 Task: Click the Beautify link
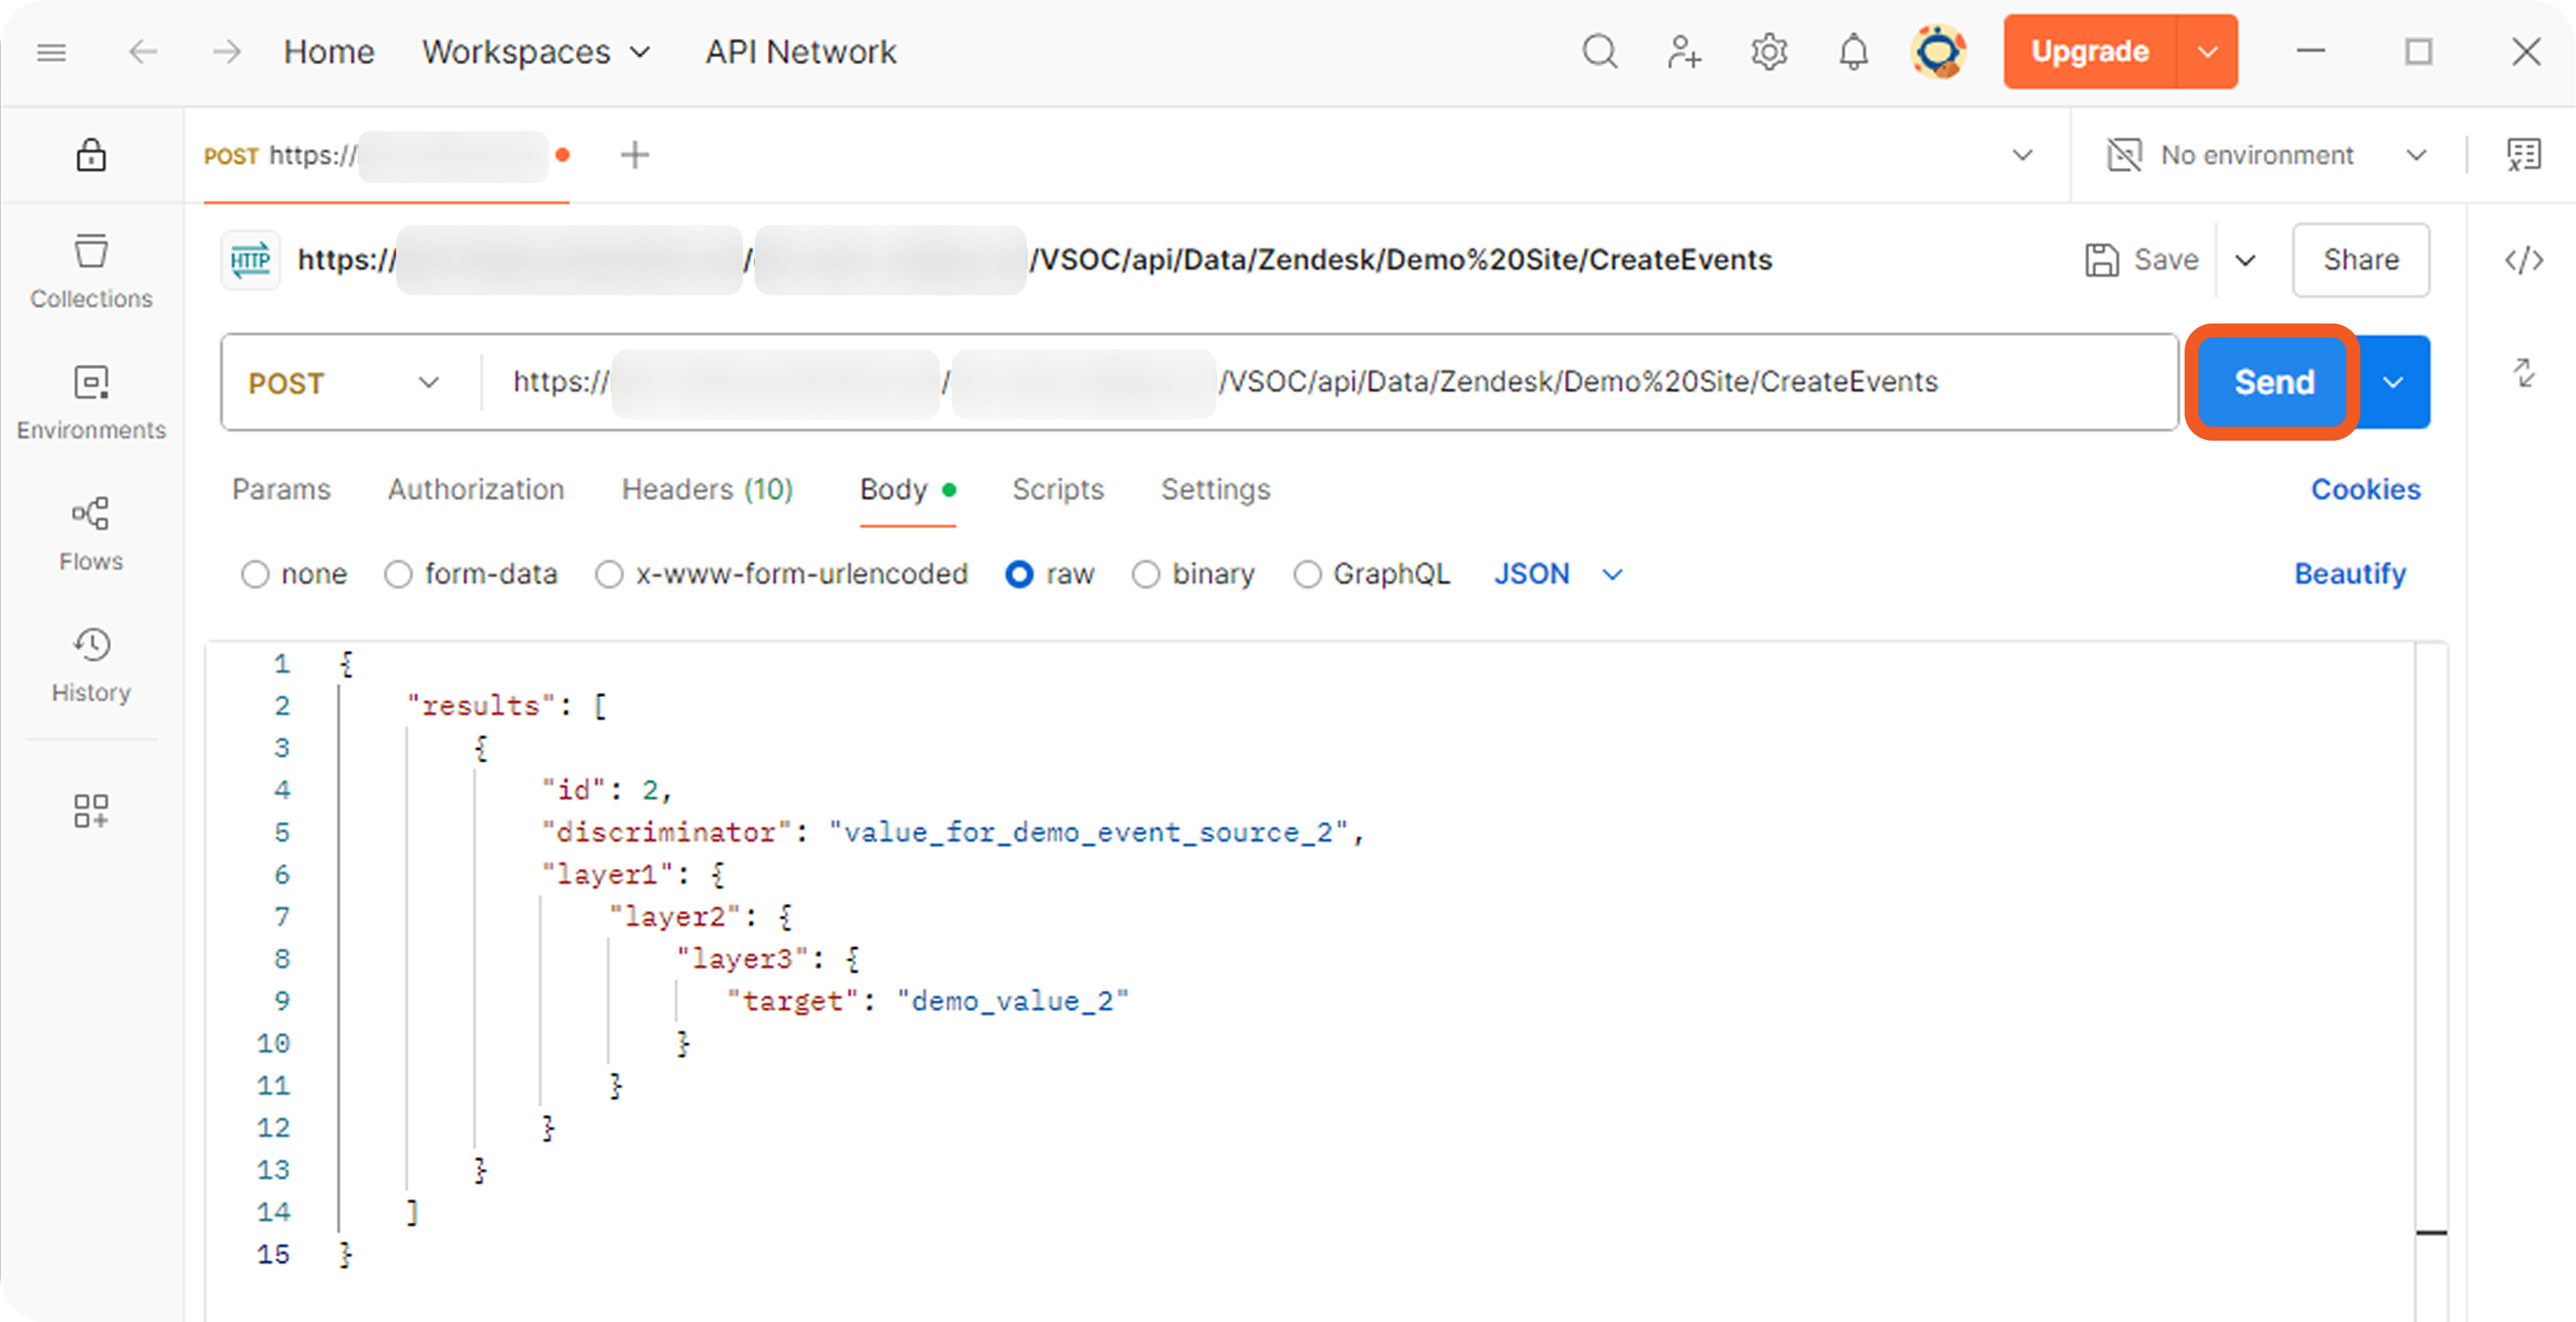2349,574
